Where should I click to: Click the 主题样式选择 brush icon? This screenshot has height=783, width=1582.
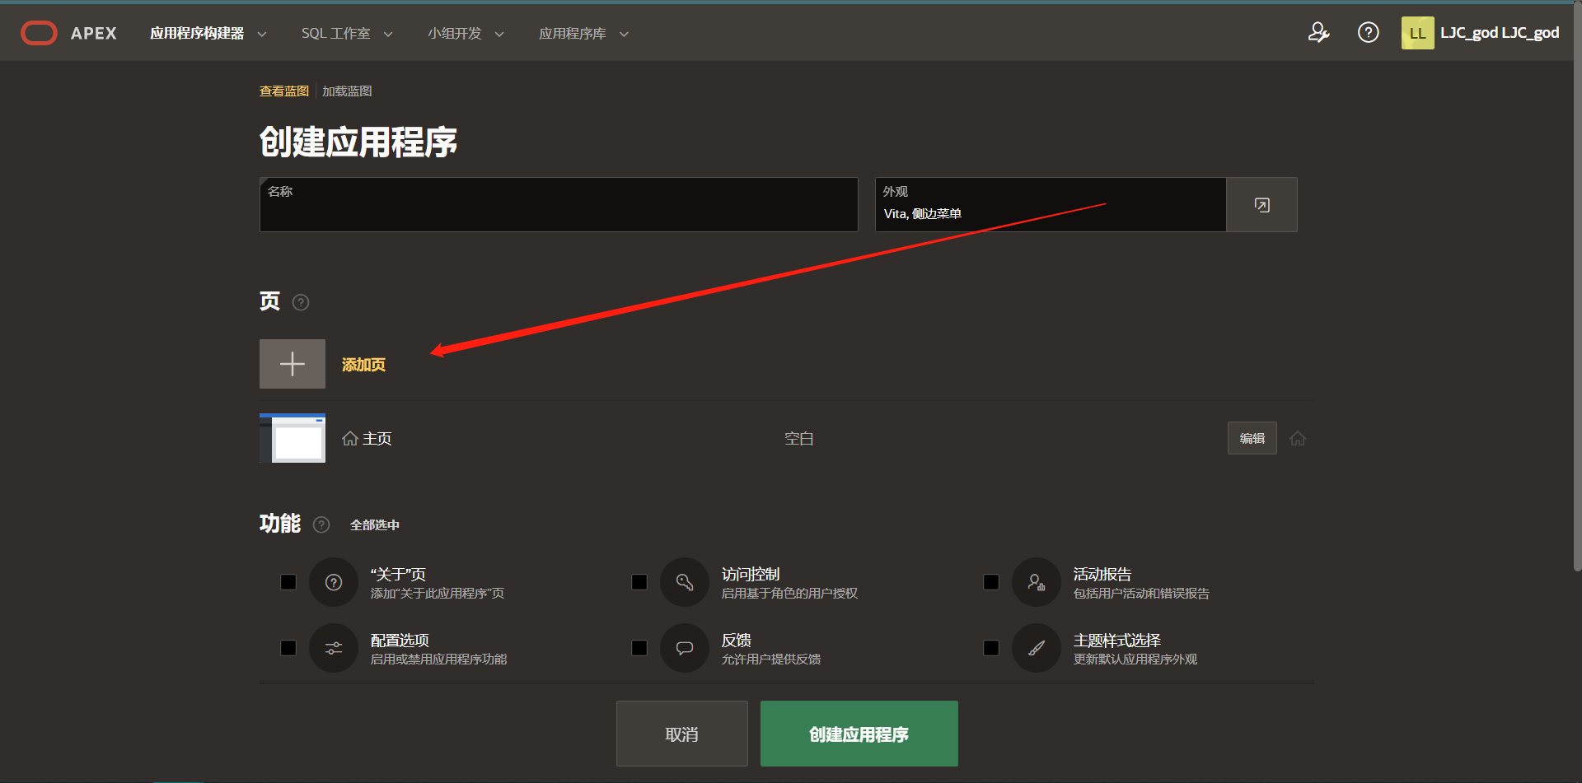(x=1037, y=648)
